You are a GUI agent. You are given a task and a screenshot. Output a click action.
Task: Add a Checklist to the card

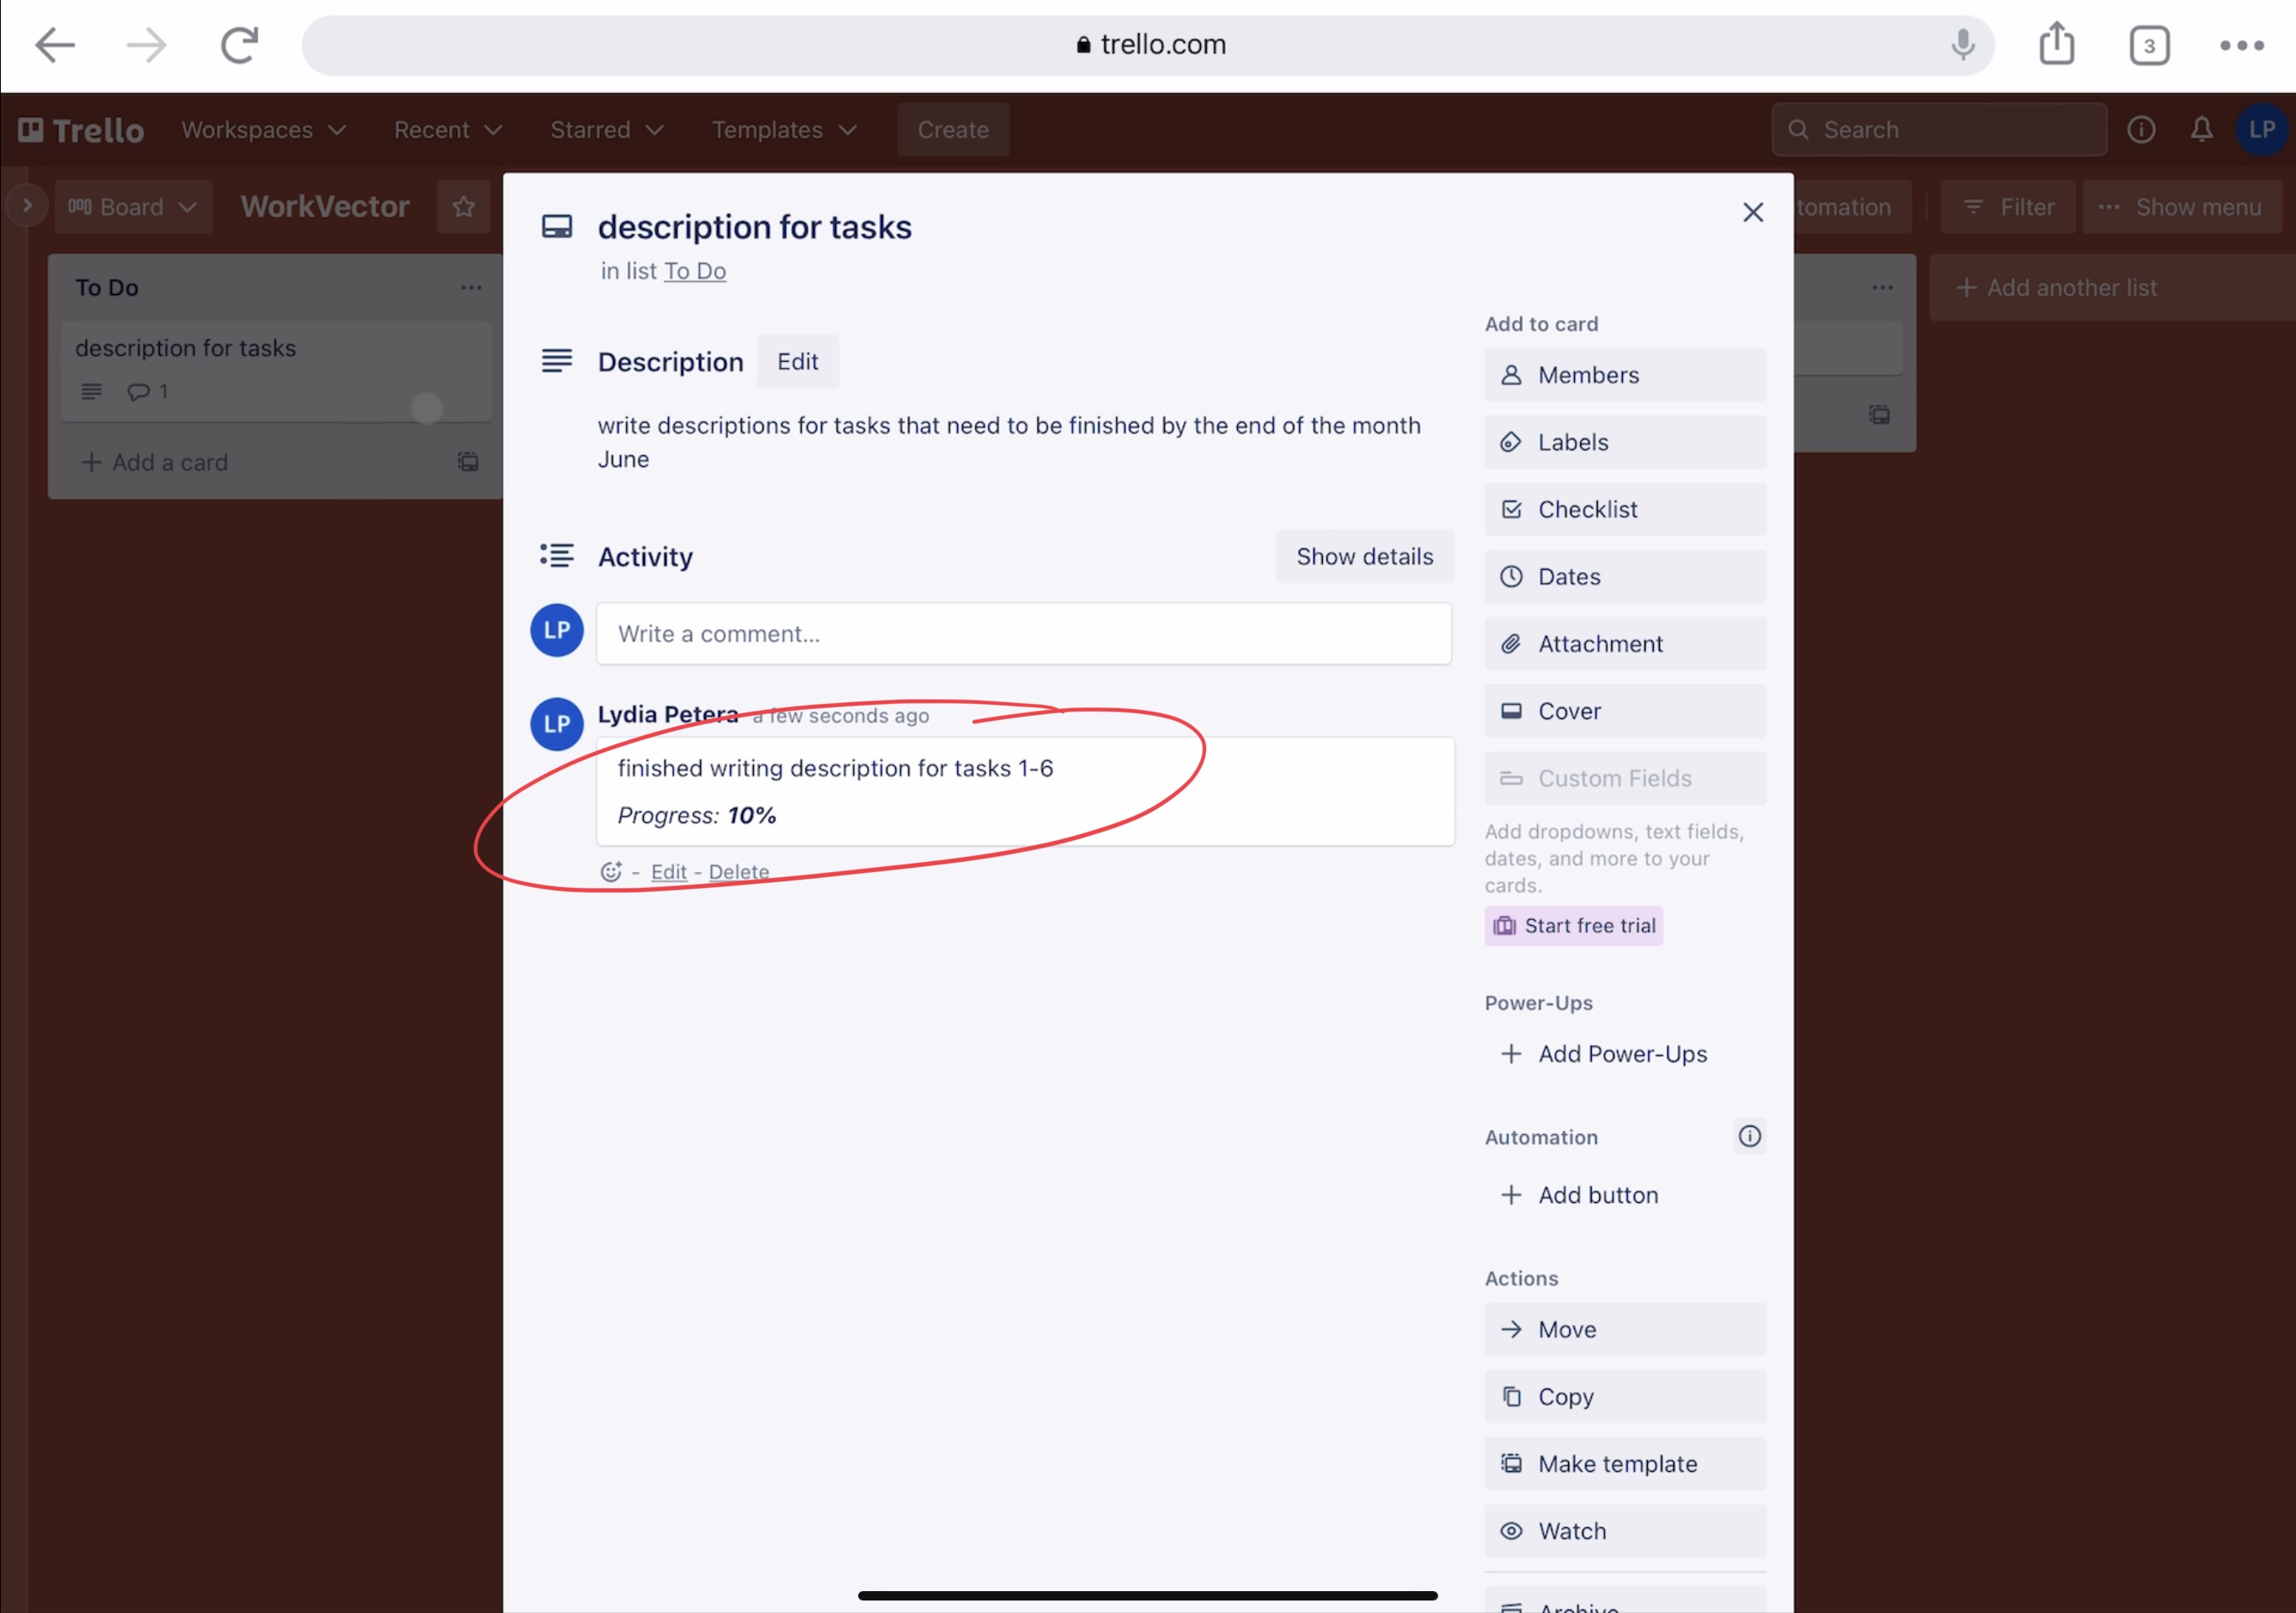pyautogui.click(x=1624, y=510)
